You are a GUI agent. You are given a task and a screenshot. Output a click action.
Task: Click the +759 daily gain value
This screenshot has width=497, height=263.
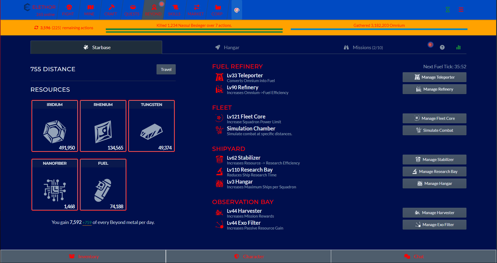pos(87,223)
